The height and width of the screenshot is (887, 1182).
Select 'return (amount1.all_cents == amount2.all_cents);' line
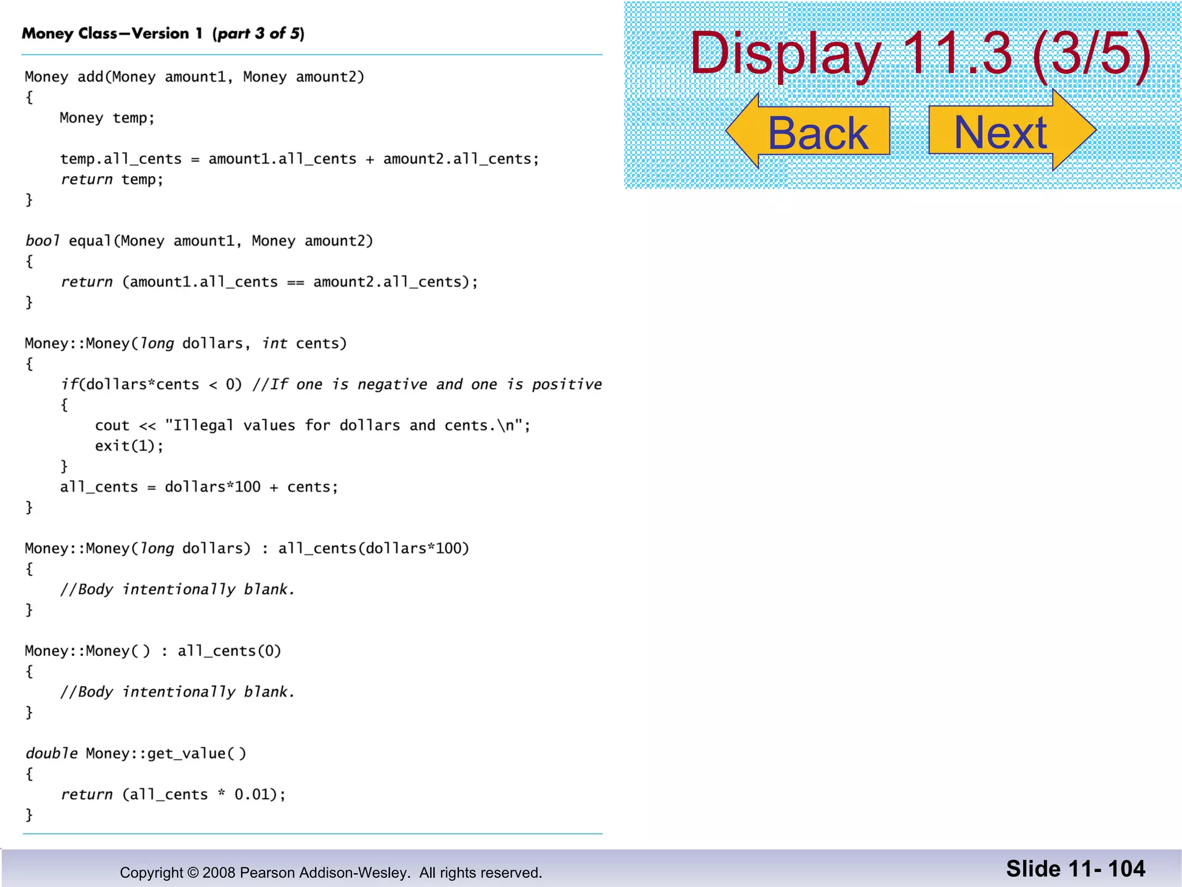pyautogui.click(x=270, y=282)
